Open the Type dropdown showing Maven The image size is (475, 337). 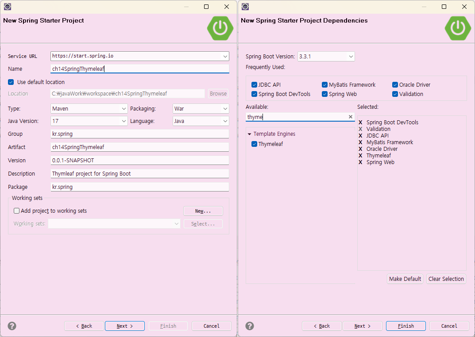point(124,109)
